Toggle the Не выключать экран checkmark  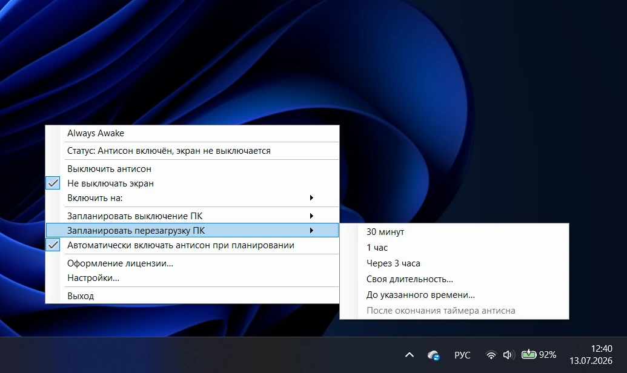point(192,183)
